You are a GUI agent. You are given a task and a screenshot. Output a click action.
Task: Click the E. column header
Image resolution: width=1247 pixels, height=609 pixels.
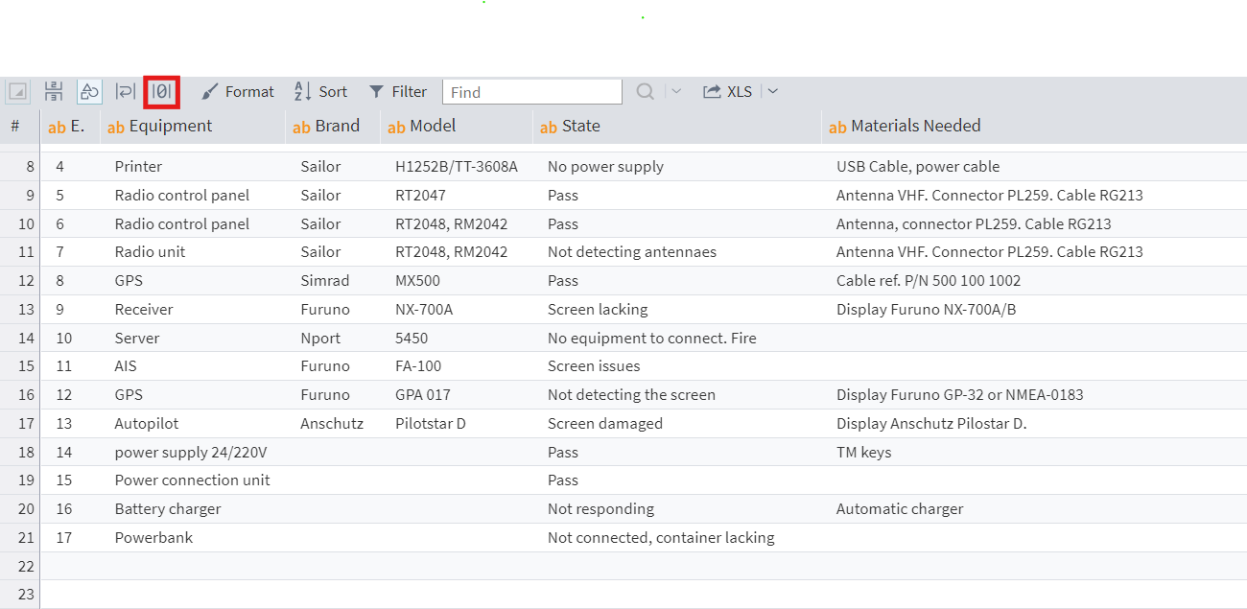coord(70,126)
